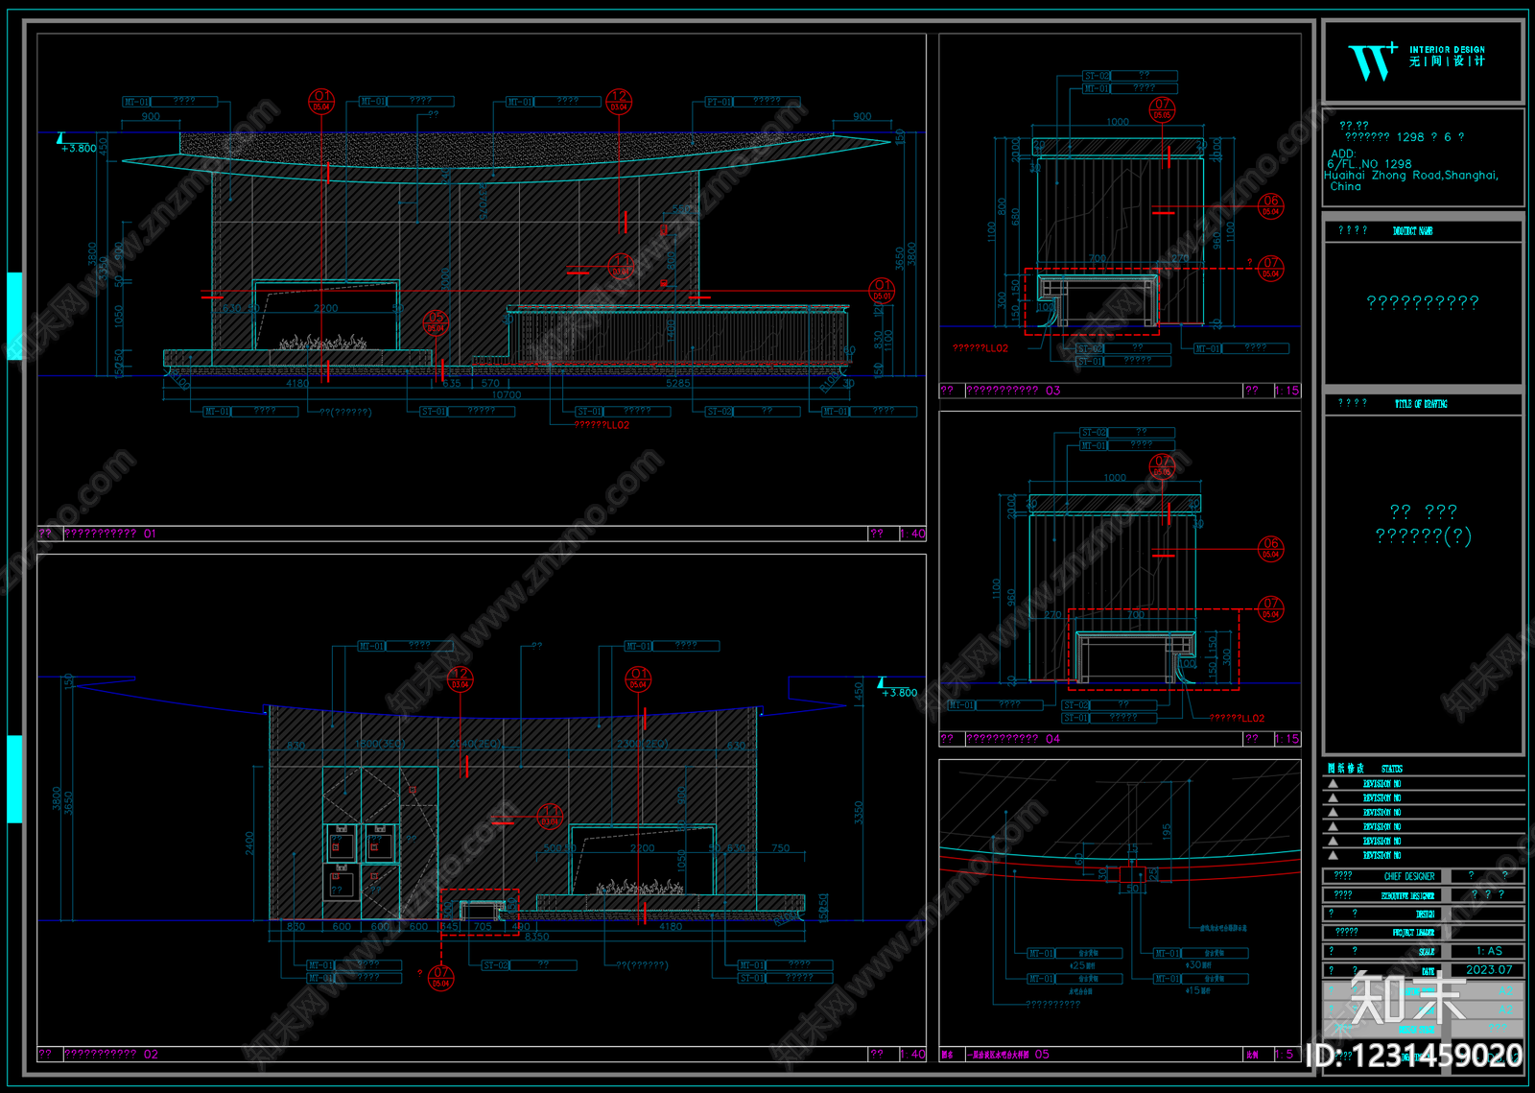Click the 'ADD:' address label
Screen dimensions: 1535x1093
coord(1343,154)
